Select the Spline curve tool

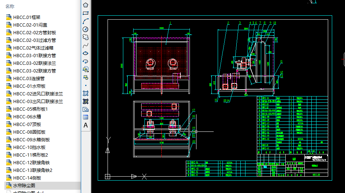tap(86, 45)
